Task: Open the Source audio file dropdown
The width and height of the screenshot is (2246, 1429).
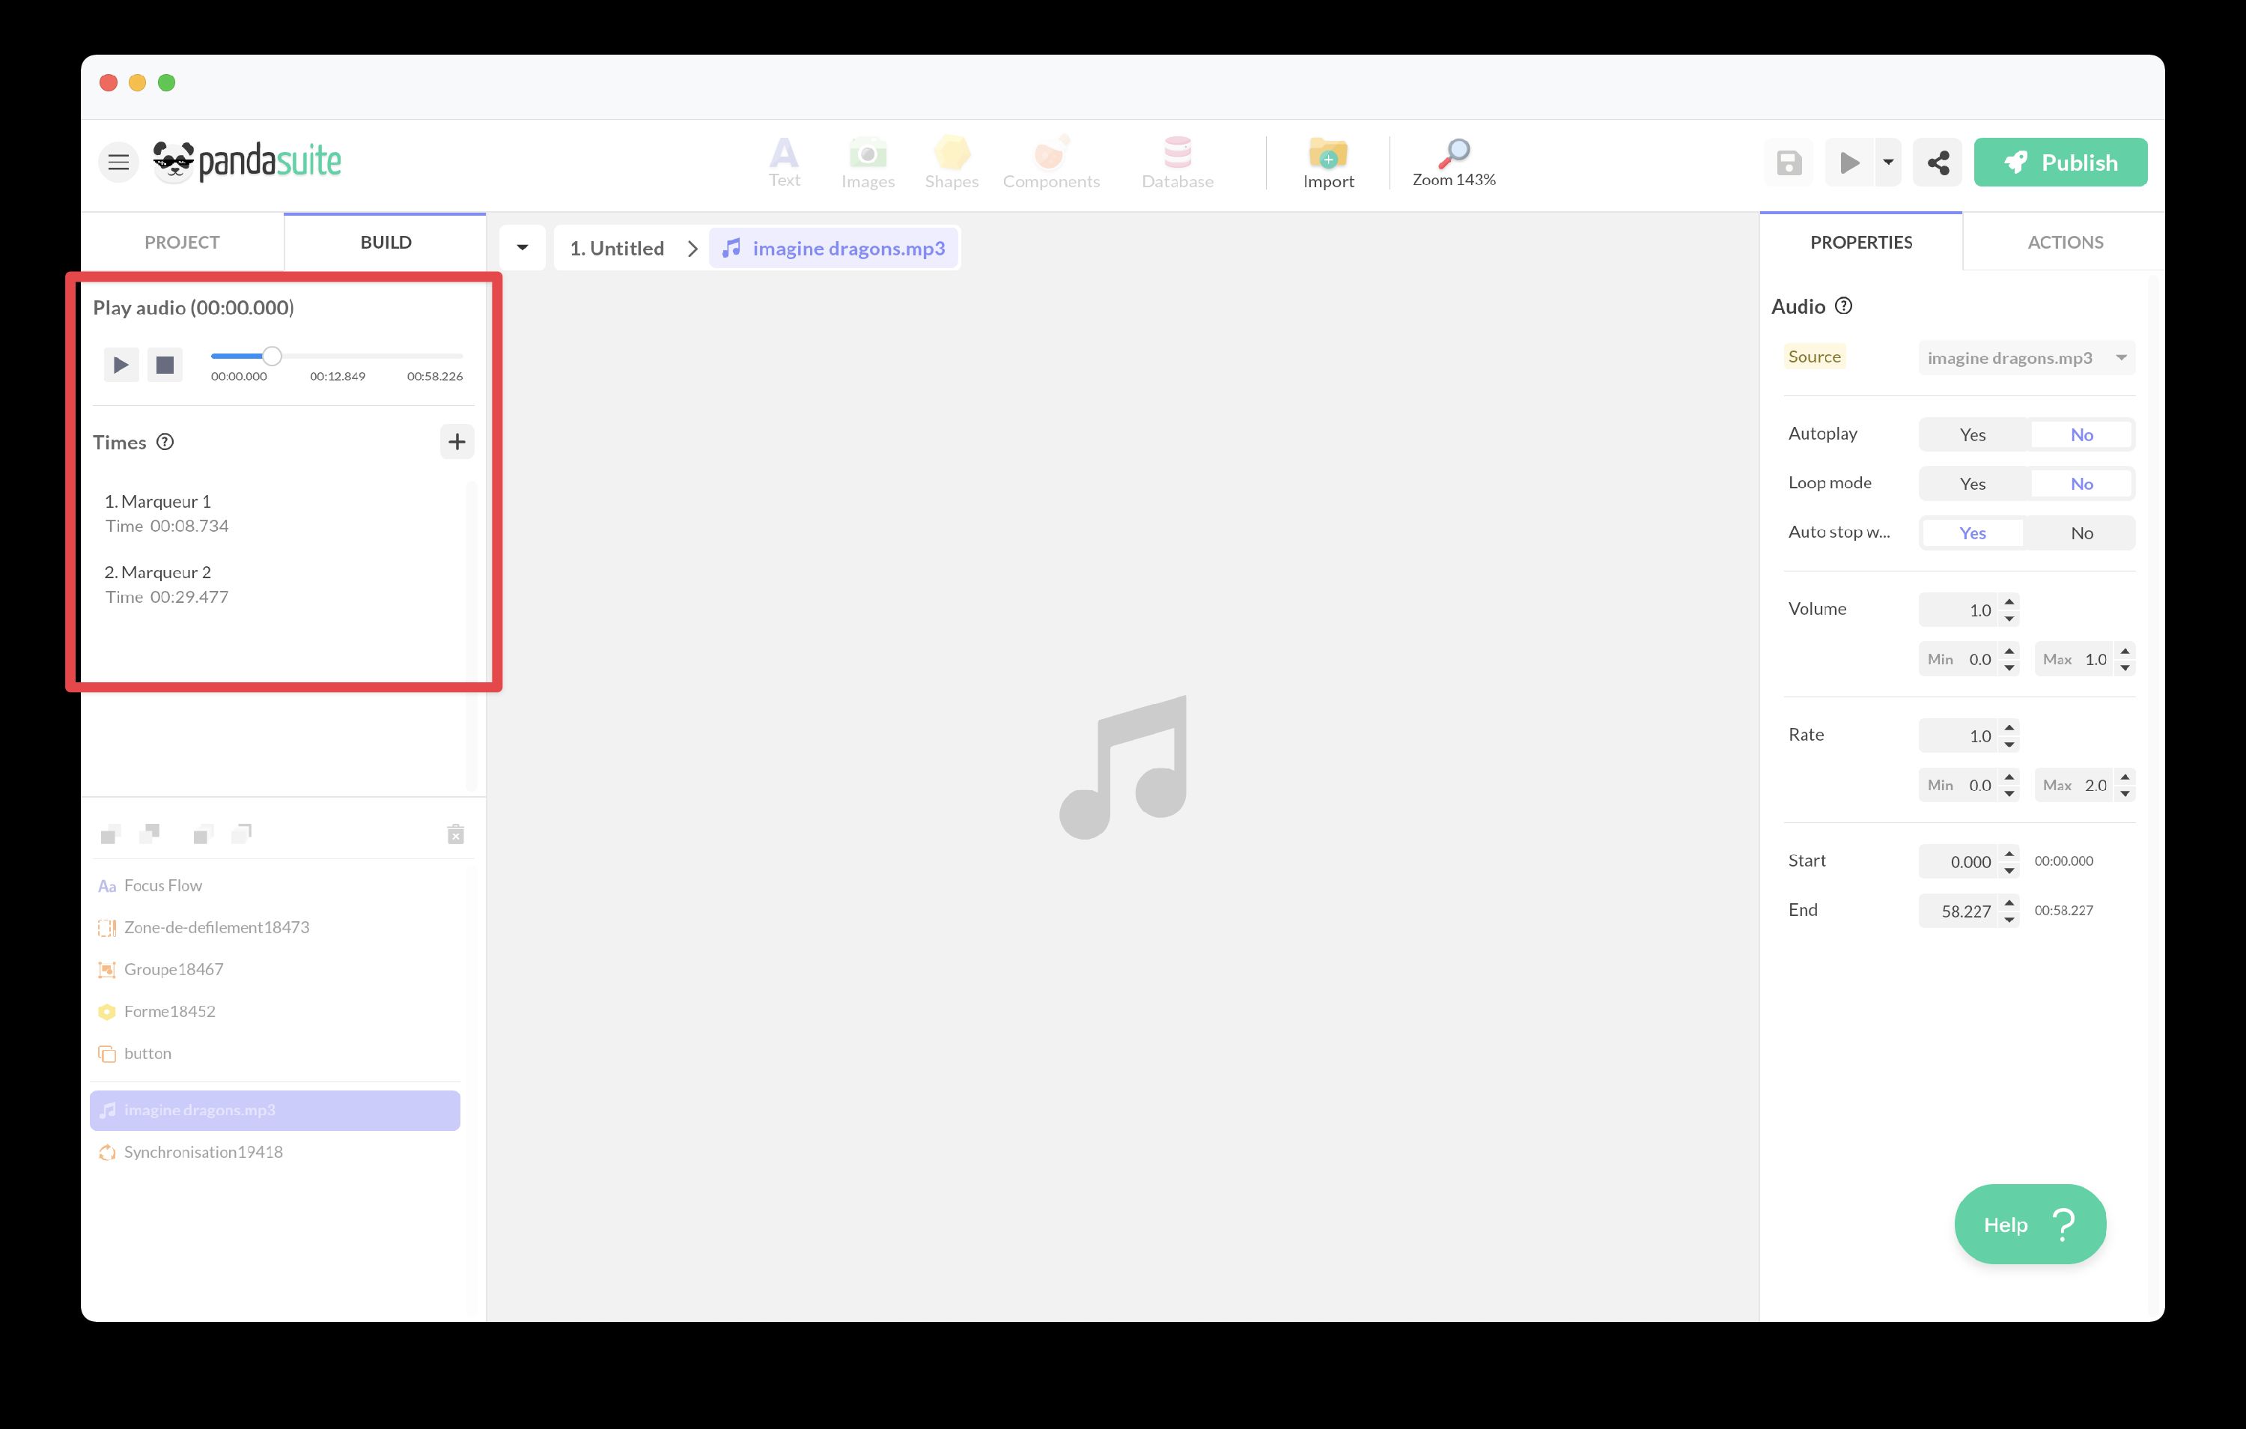Action: click(x=2025, y=357)
